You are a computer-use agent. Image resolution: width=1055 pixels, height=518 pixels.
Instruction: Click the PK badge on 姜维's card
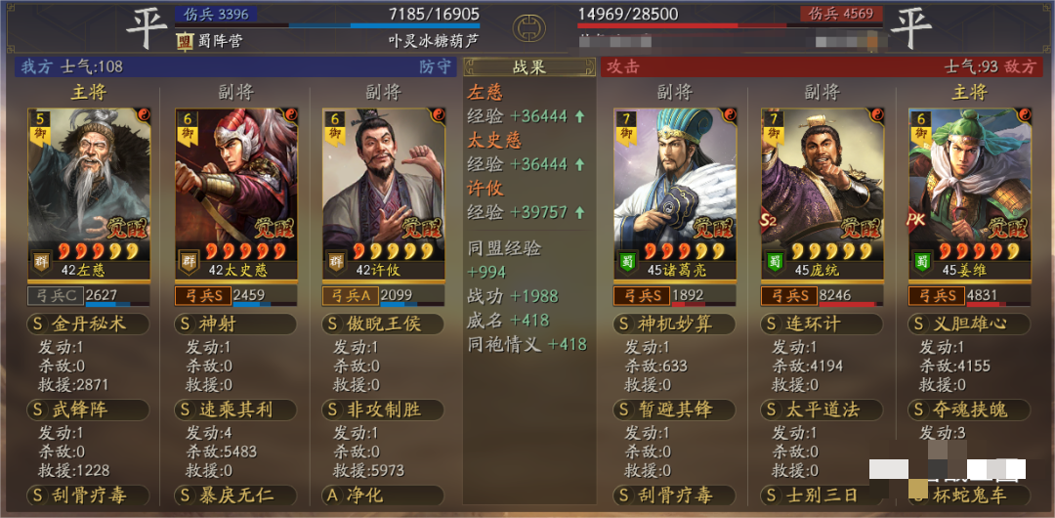[x=915, y=221]
